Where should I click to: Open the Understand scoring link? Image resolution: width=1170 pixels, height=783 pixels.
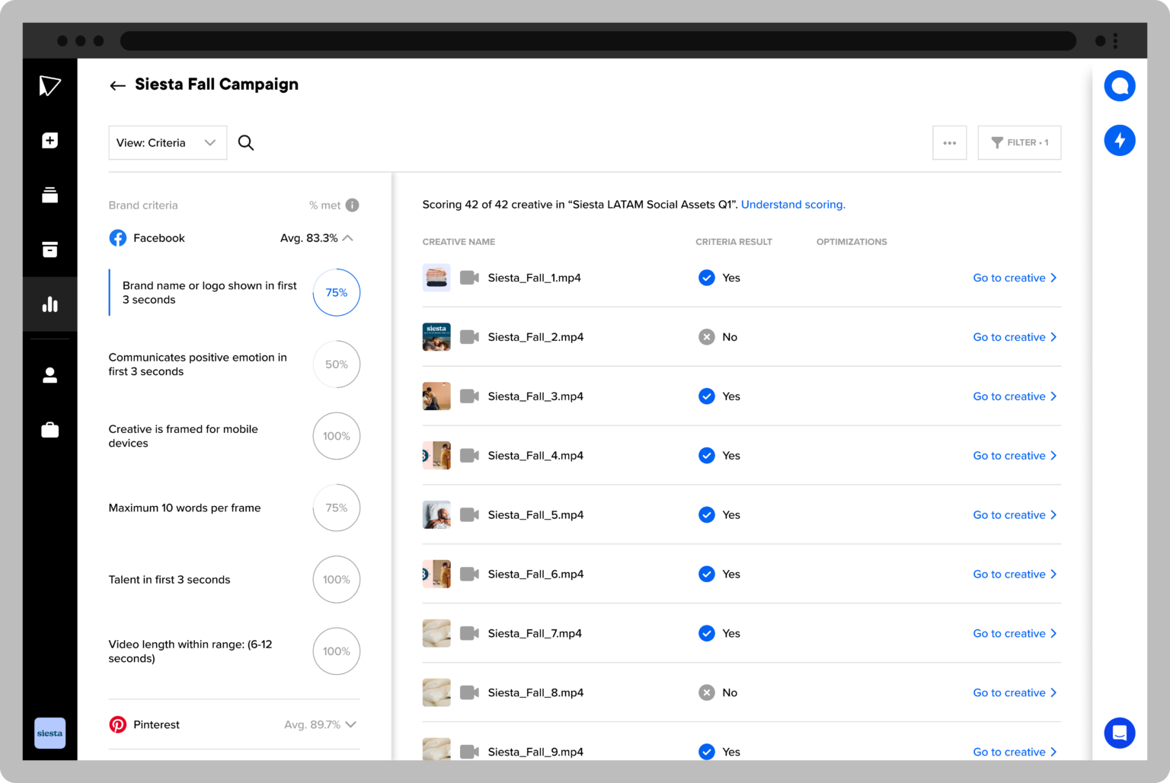(793, 205)
